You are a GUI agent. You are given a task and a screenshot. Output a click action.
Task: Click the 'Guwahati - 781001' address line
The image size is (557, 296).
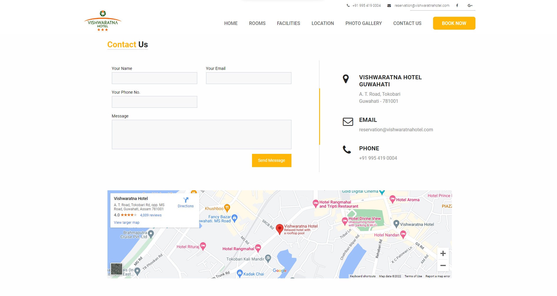click(x=379, y=101)
